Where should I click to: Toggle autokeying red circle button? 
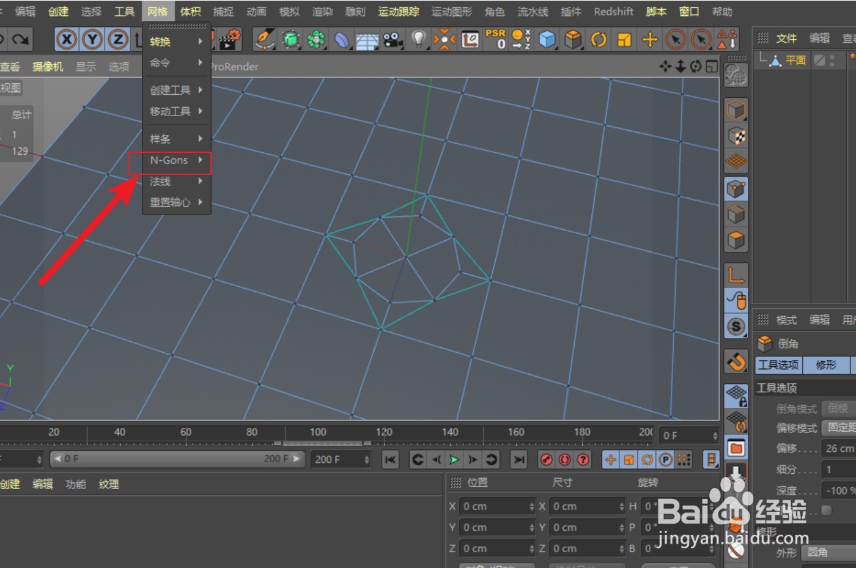(x=565, y=459)
